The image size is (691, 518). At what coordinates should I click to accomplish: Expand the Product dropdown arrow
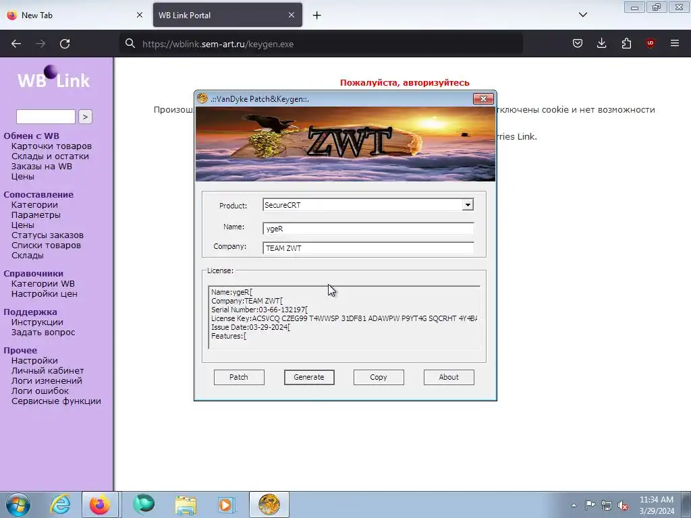[x=468, y=205]
